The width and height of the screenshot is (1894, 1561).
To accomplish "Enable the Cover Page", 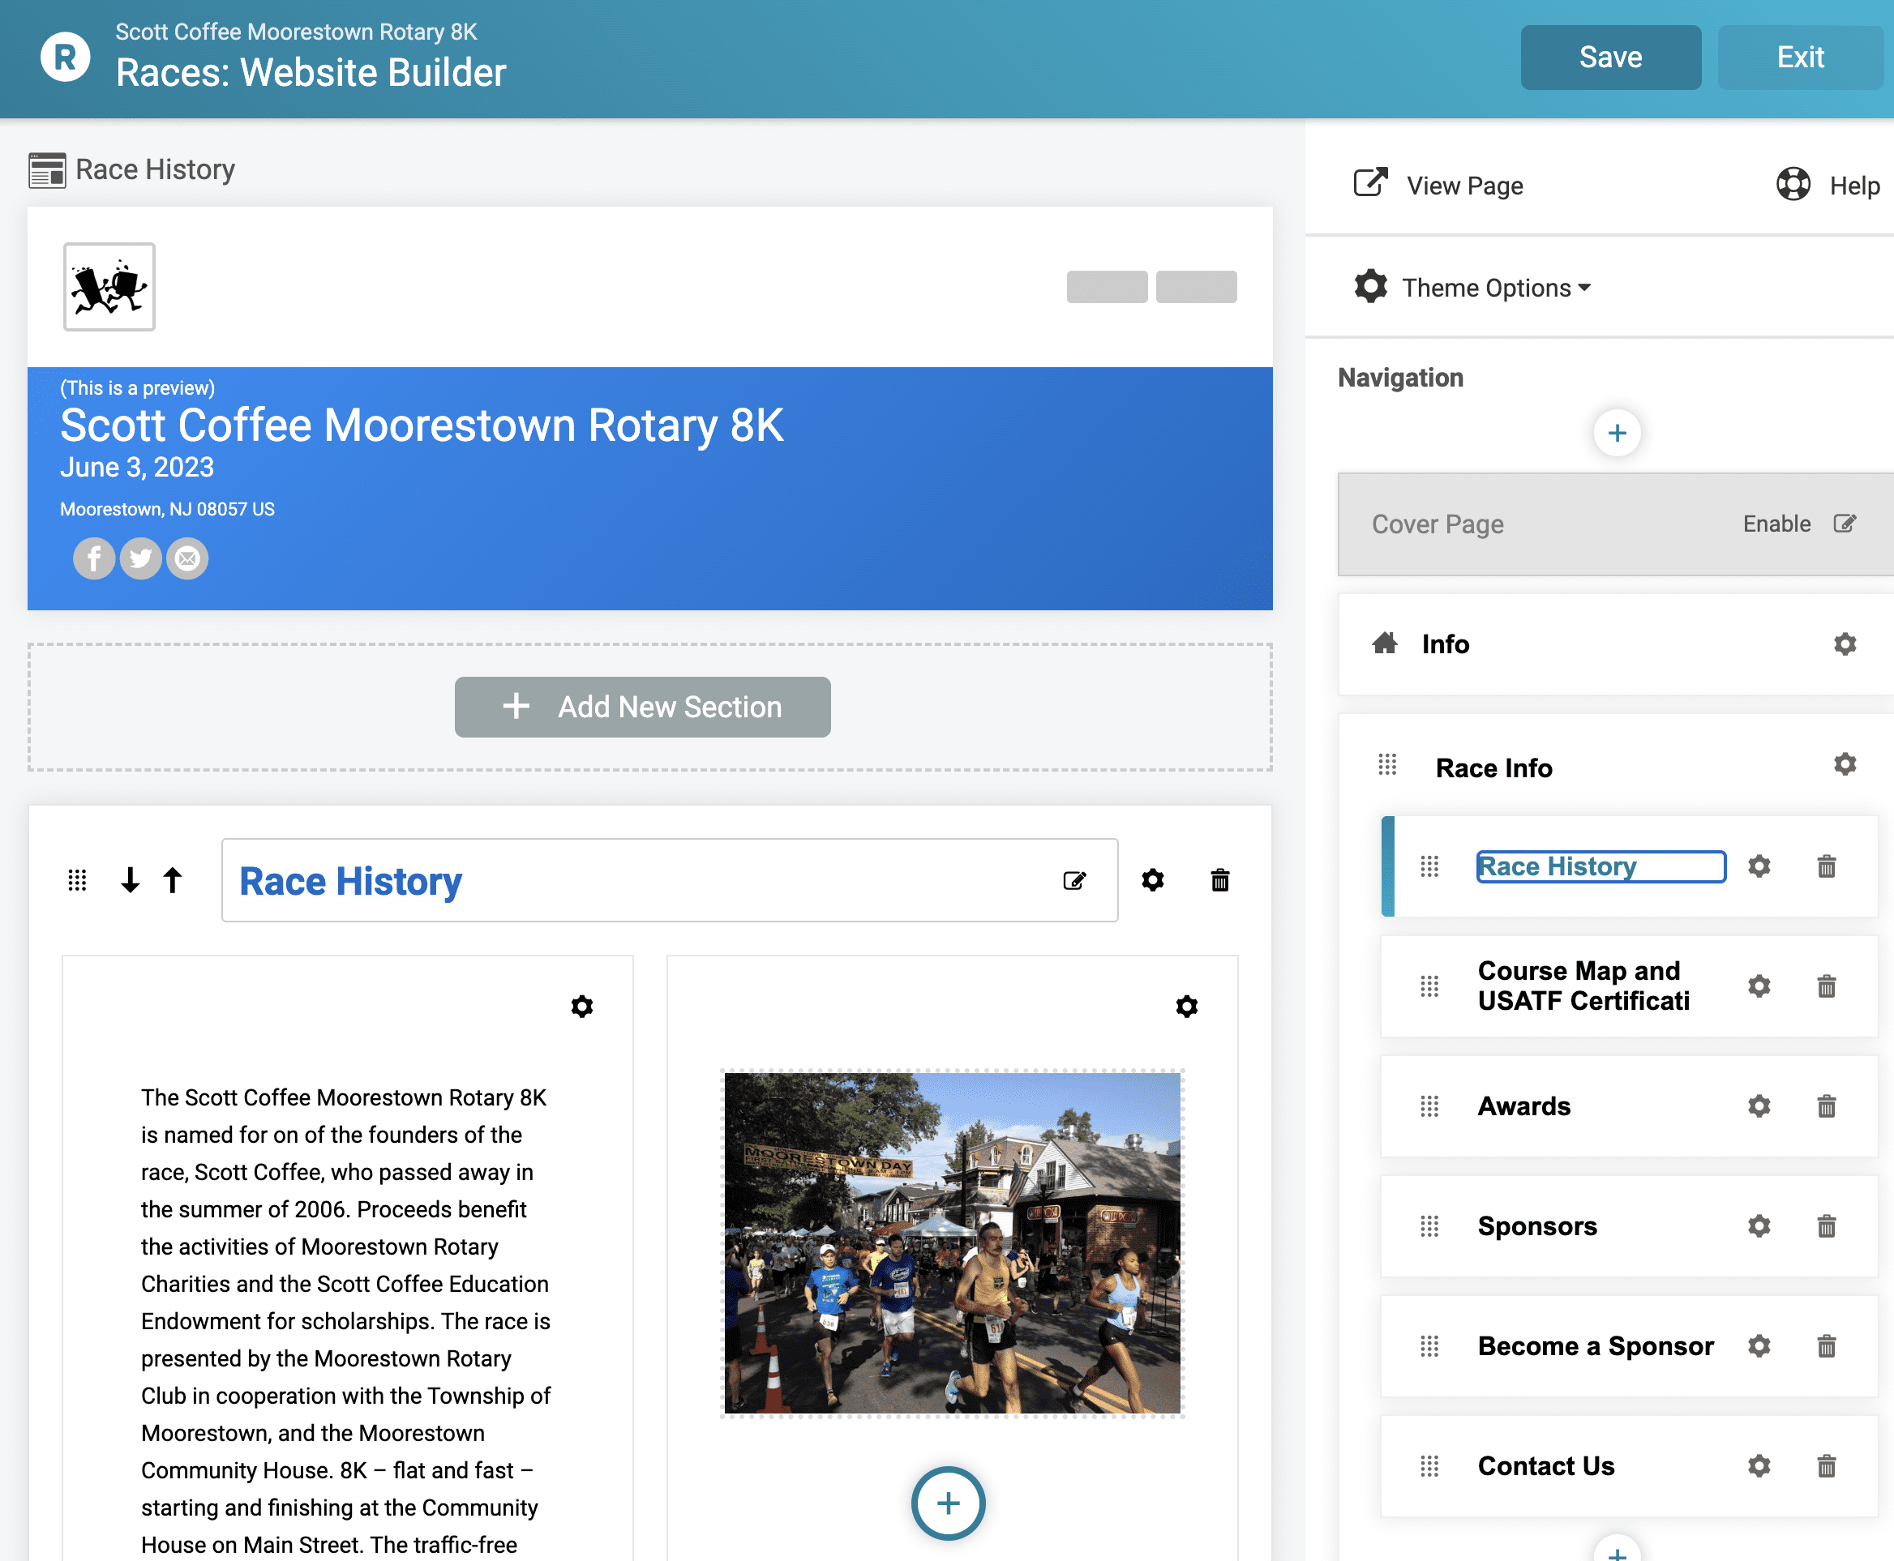I will (x=1776, y=524).
